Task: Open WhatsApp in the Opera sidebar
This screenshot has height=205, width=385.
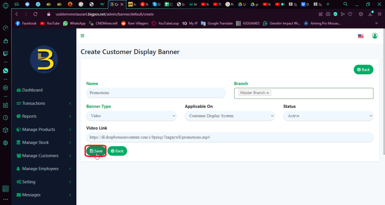Action: pyautogui.click(x=5, y=71)
